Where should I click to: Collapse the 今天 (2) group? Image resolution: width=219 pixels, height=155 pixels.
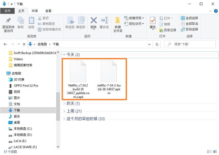64,54
